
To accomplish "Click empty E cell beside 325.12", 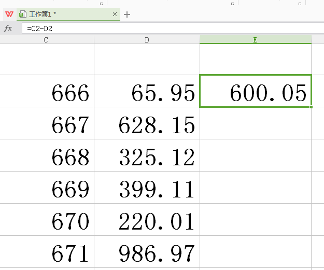I will [x=256, y=155].
